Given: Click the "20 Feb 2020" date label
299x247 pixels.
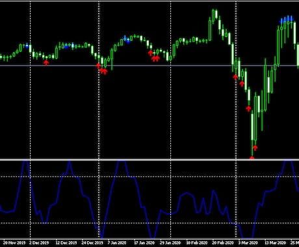Looking at the screenshot, I should coord(223,242).
